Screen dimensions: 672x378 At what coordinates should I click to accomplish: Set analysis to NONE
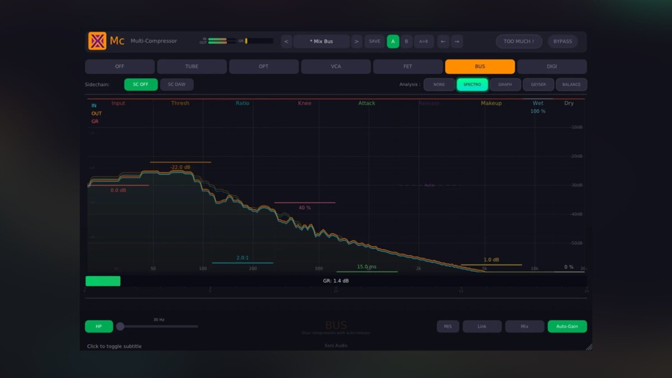439,85
